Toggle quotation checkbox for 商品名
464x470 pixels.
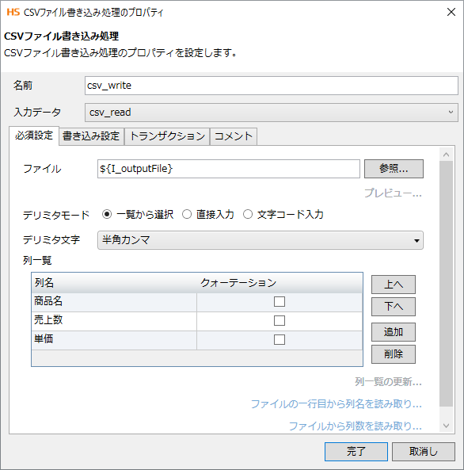pyautogui.click(x=280, y=301)
